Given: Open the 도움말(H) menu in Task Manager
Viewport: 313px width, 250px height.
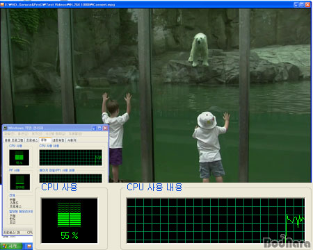Looking at the screenshot, I should pyautogui.click(x=75, y=134).
